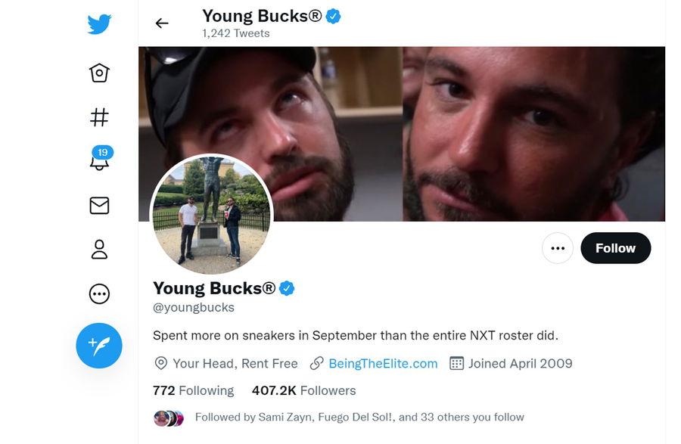View the 772 Following list
Viewport: 681px width, 444px height.
pyautogui.click(x=194, y=390)
